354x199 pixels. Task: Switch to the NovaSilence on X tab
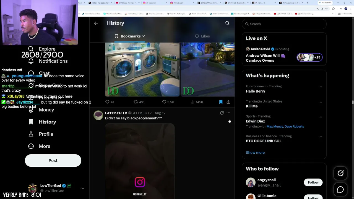pos(291,3)
